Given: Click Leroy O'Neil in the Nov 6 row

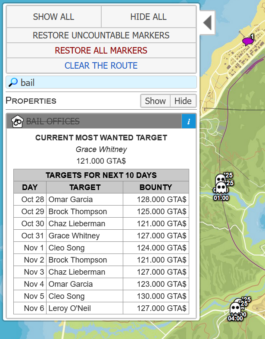Looking at the screenshot, I should point(70,308).
